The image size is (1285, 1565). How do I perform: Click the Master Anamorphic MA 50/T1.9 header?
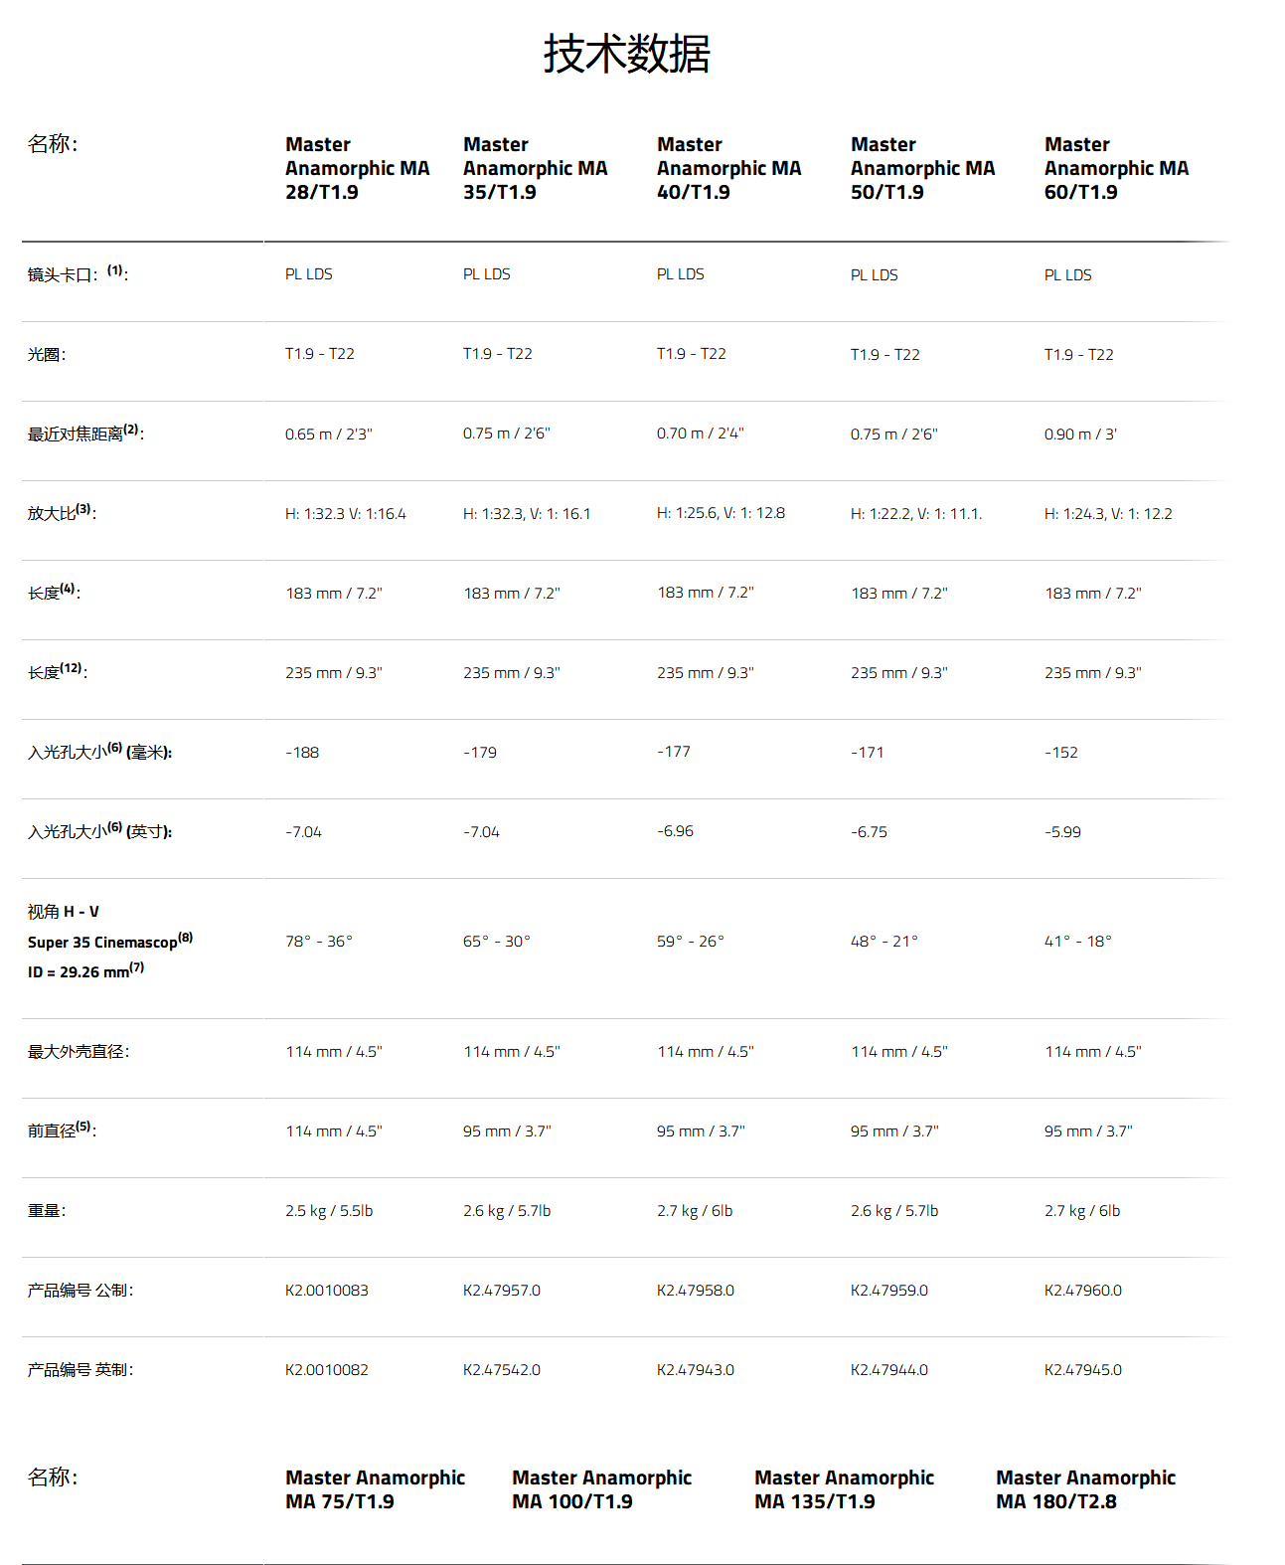click(922, 168)
